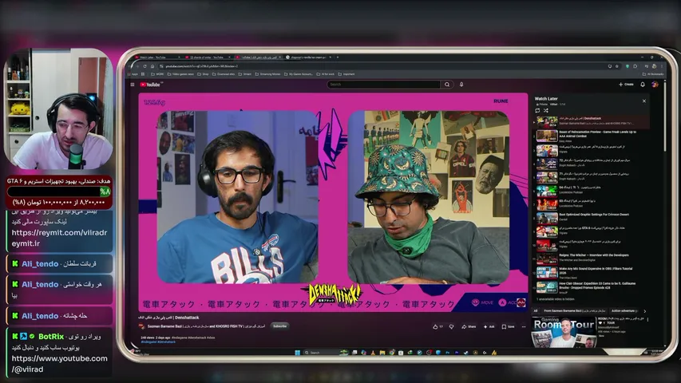
Task: Switch to the second YouTube browser tab
Action: click(208, 57)
